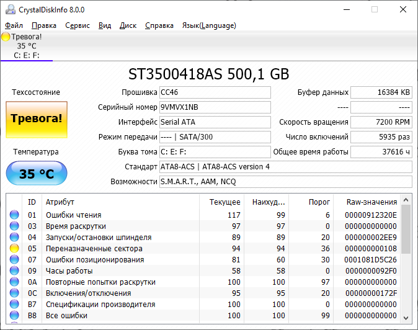Click blue status icon for attribute 04
This screenshot has height=330, width=418.
click(x=14, y=237)
